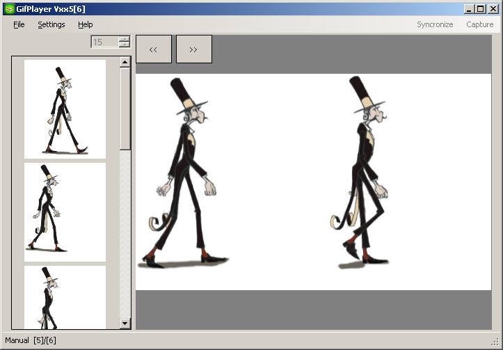Click the thumbnail list scroll down arrow
The height and width of the screenshot is (350, 503).
(125, 324)
